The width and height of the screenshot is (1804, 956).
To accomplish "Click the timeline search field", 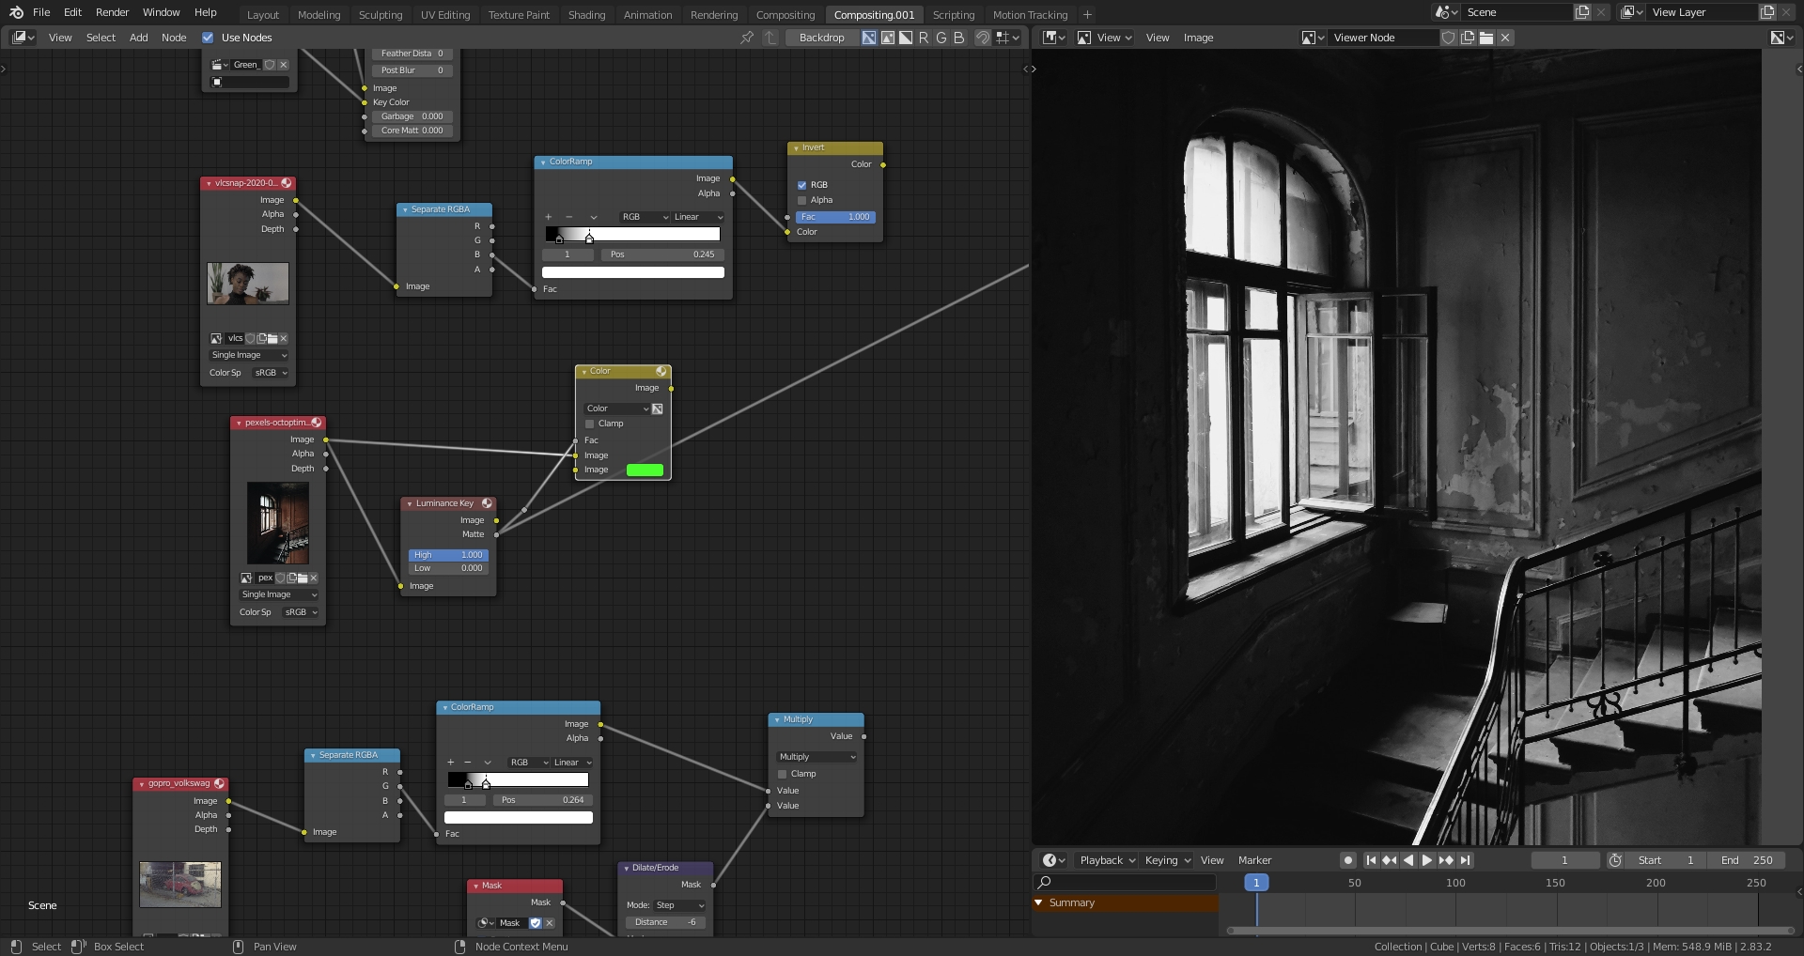I will [x=1126, y=883].
